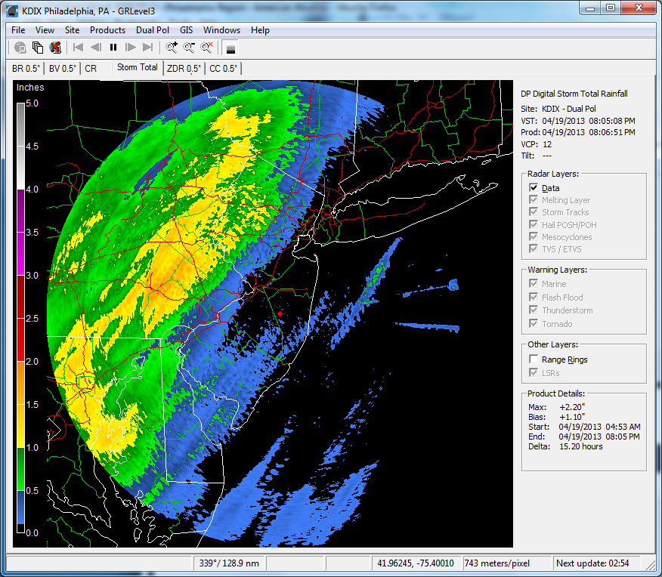Jump to the first frame of the loop

(78, 48)
